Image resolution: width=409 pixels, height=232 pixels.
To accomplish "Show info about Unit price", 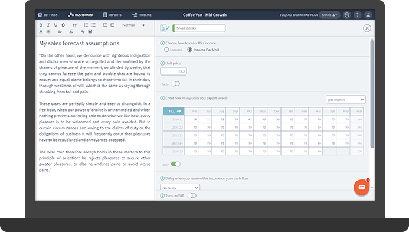I will (x=162, y=63).
